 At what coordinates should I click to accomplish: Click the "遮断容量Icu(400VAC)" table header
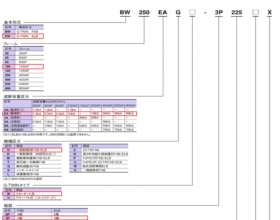(x=49, y=102)
